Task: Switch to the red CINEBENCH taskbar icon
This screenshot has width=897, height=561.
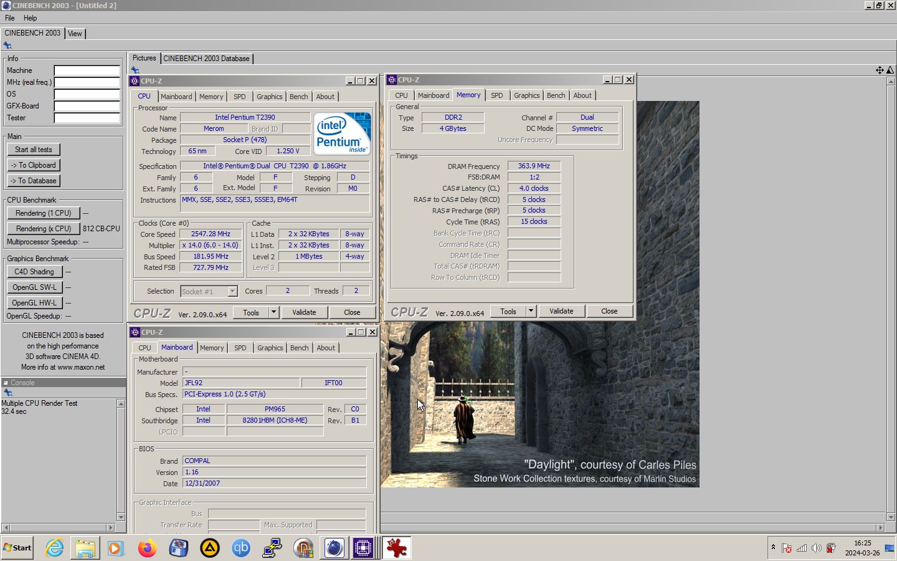Action: [397, 548]
